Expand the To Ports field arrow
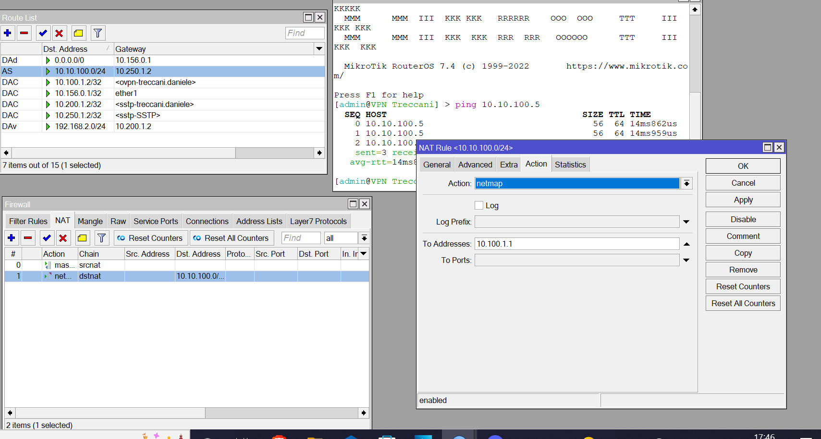This screenshot has height=439, width=821. (686, 260)
